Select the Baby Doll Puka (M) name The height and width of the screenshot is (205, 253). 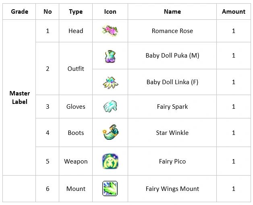(x=172, y=56)
